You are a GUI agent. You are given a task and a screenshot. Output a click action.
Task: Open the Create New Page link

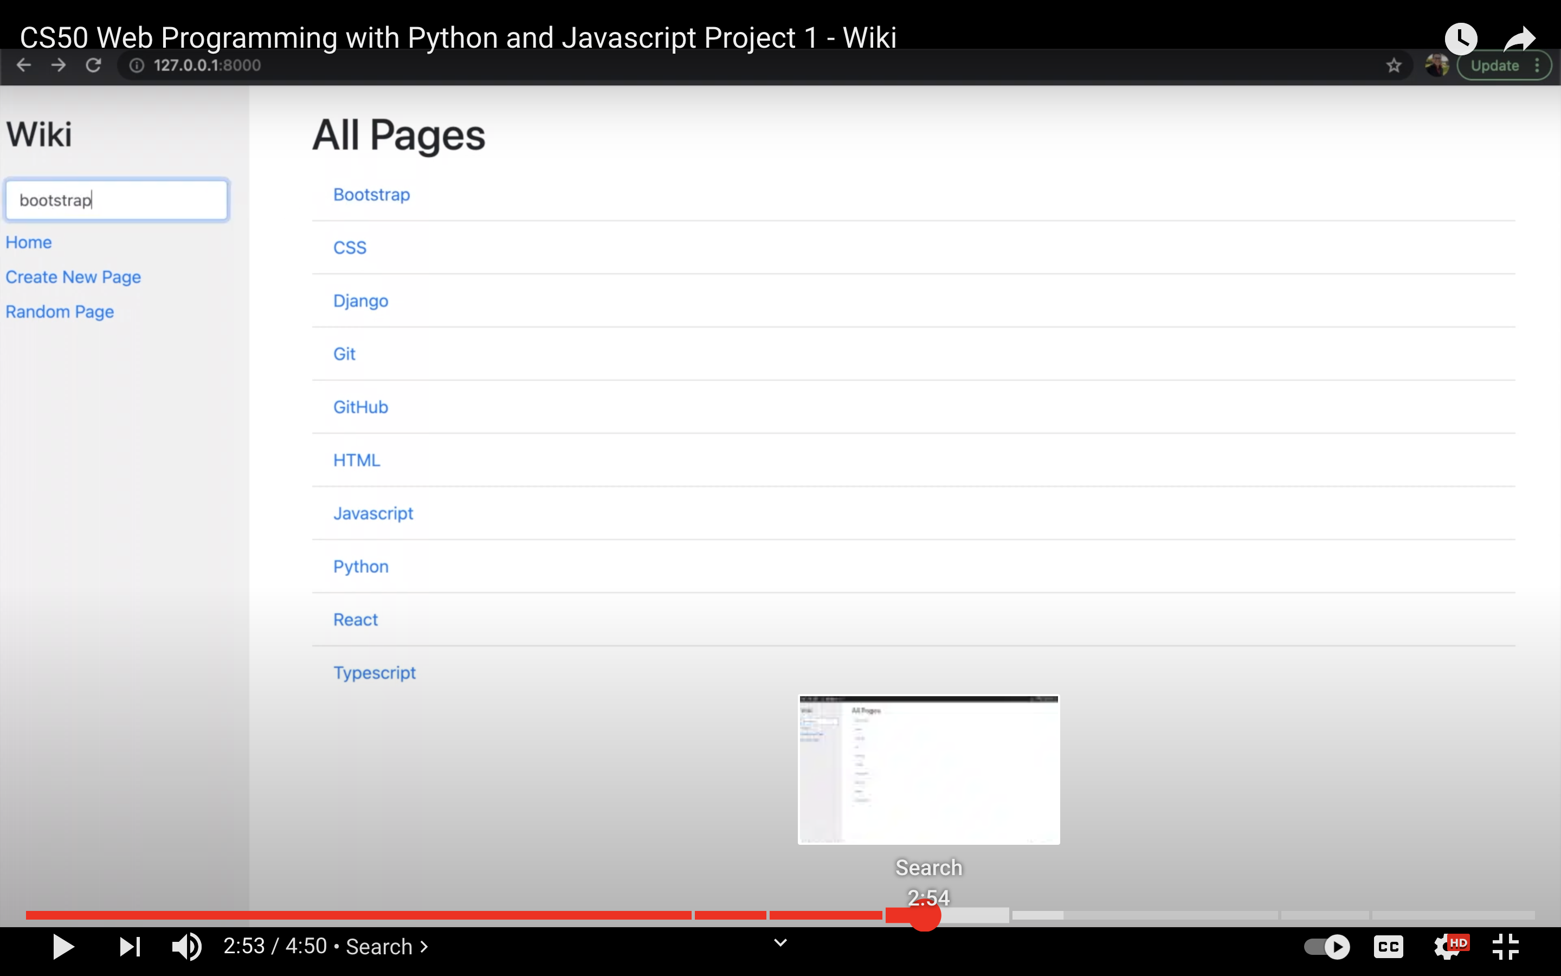coord(73,277)
